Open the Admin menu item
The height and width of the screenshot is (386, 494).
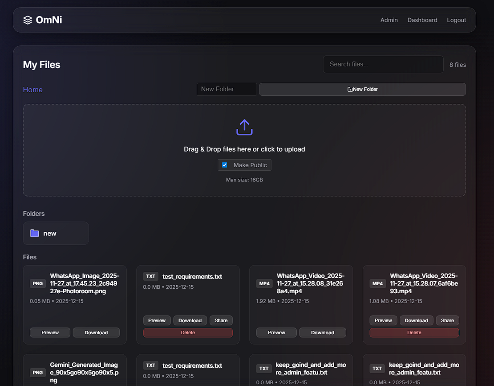pos(389,20)
